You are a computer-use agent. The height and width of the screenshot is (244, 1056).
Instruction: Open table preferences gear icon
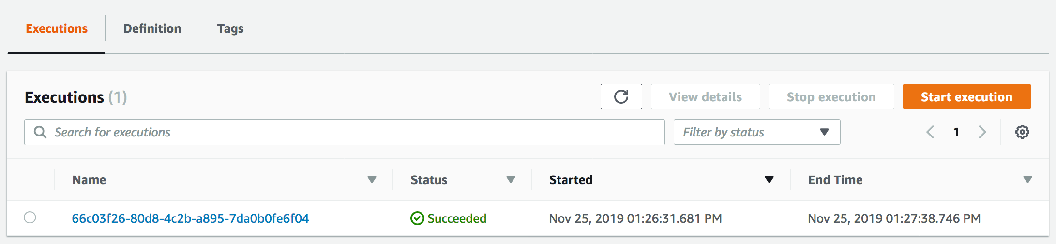(x=1022, y=132)
